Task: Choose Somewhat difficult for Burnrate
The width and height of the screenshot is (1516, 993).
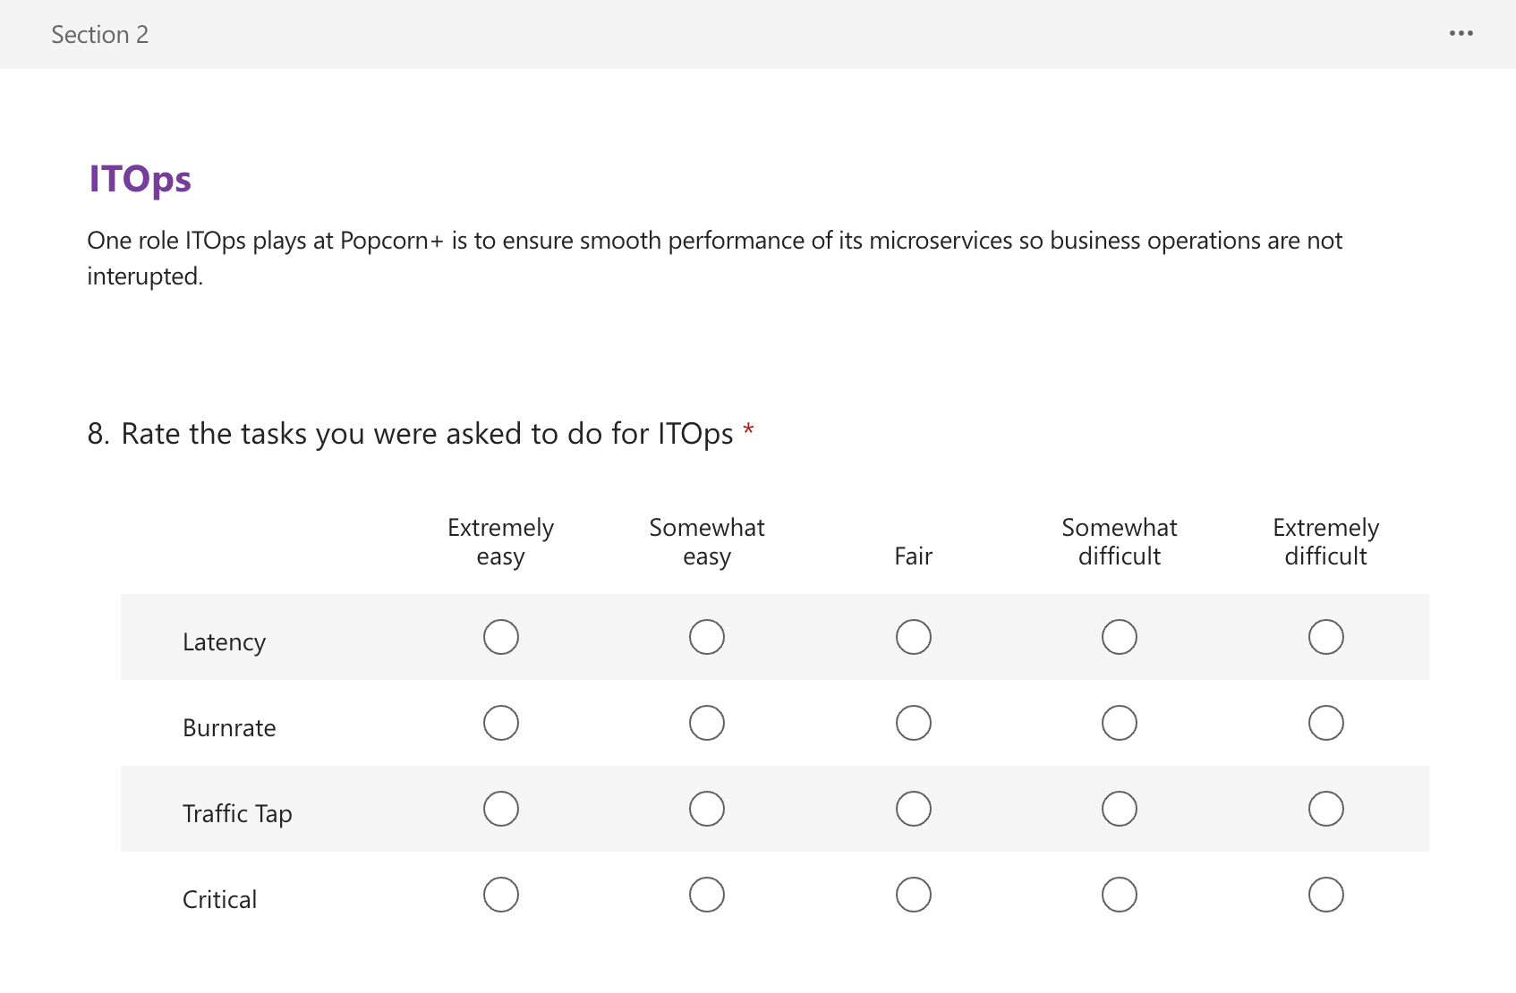Action: click(1119, 723)
